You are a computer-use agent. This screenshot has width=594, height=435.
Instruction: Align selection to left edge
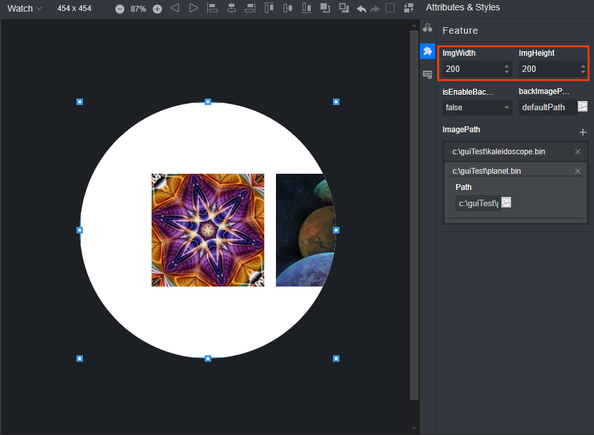point(212,8)
